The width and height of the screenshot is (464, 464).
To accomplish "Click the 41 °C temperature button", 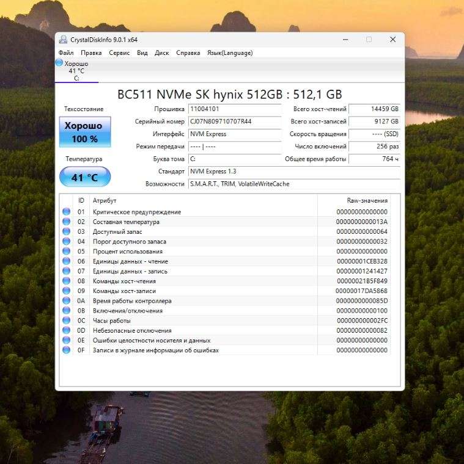I will tap(84, 178).
